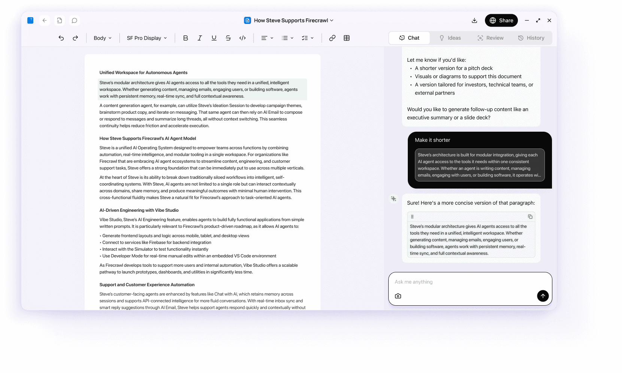Open the document export icon in title bar

[60, 21]
